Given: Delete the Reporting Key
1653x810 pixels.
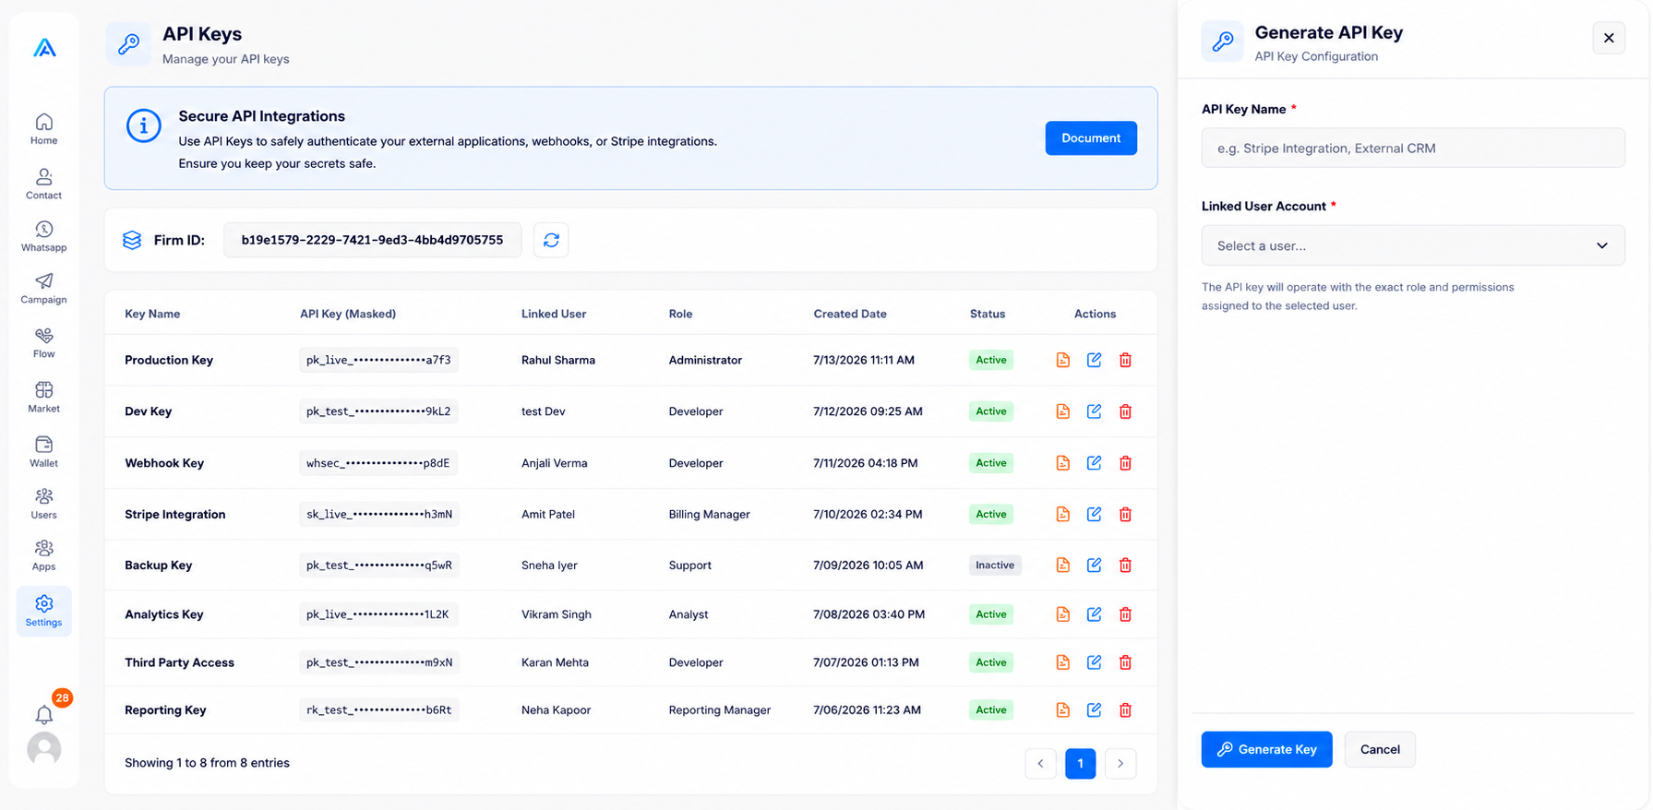Looking at the screenshot, I should click(1125, 710).
